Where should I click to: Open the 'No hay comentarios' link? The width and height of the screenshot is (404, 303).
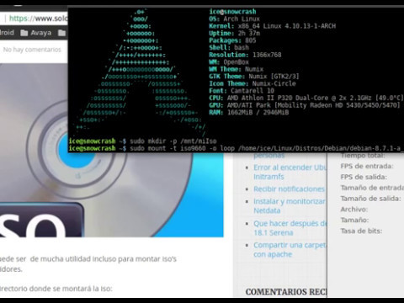pos(32,50)
